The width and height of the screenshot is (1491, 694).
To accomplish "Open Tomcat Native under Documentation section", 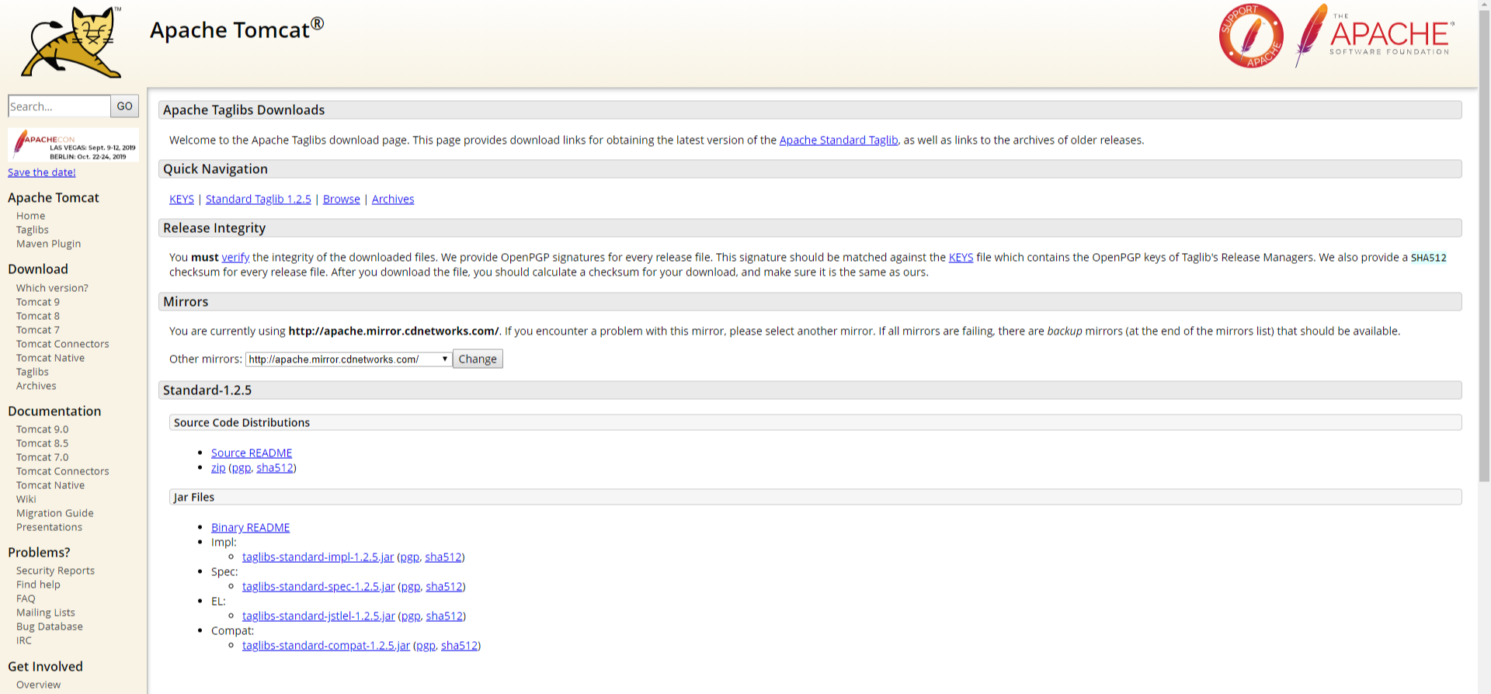I will click(50, 485).
